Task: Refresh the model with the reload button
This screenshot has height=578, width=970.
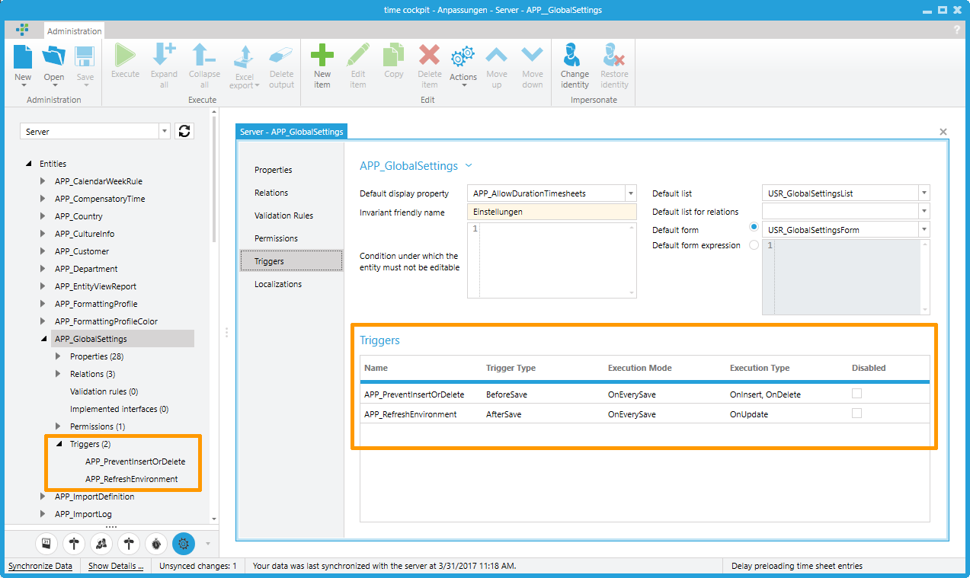Action: pos(184,131)
